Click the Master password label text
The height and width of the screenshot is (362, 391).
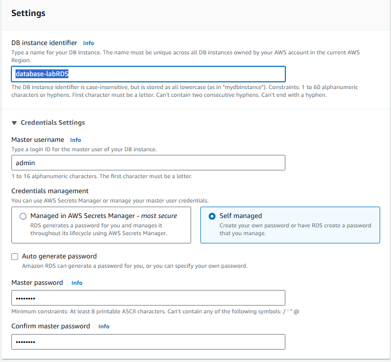coord(37,283)
